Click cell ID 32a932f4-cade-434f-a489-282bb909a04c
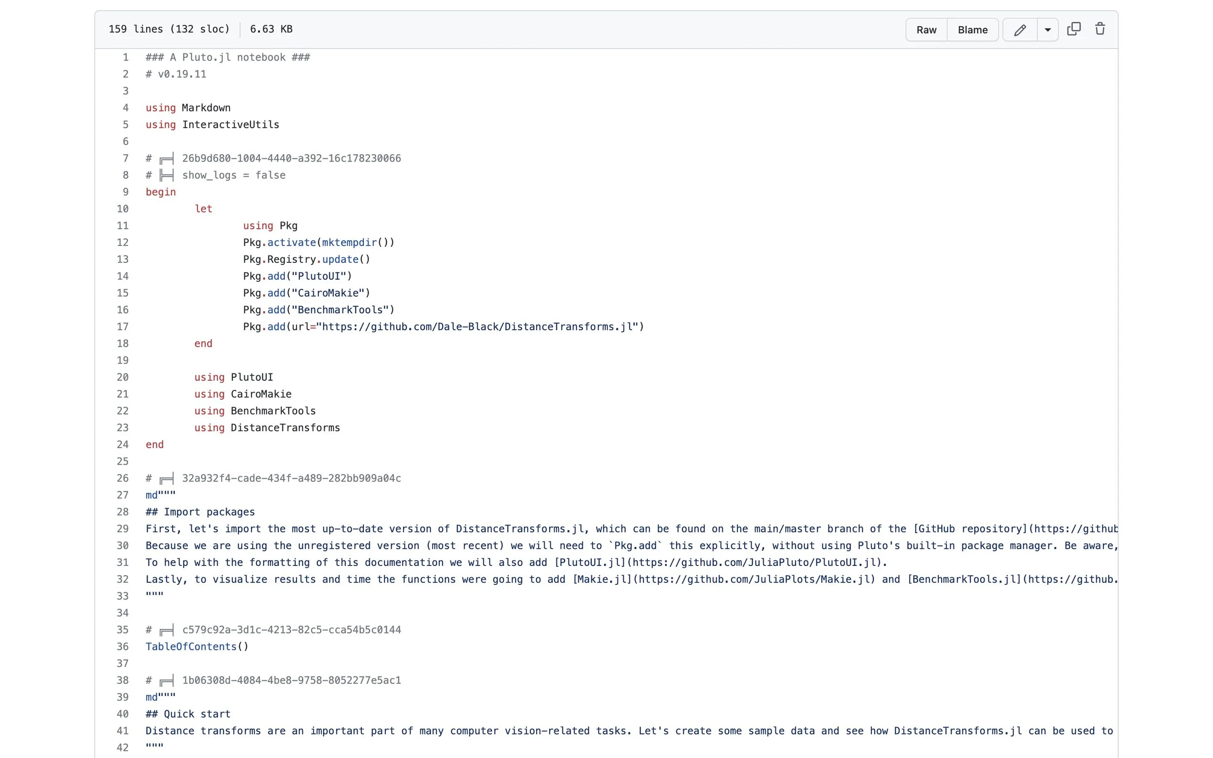 [x=291, y=478]
